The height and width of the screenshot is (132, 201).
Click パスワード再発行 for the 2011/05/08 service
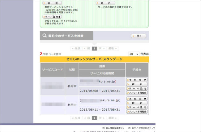pos(137,93)
